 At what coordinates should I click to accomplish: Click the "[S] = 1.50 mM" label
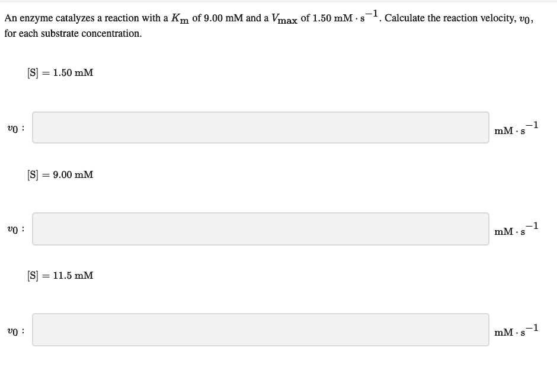point(60,73)
